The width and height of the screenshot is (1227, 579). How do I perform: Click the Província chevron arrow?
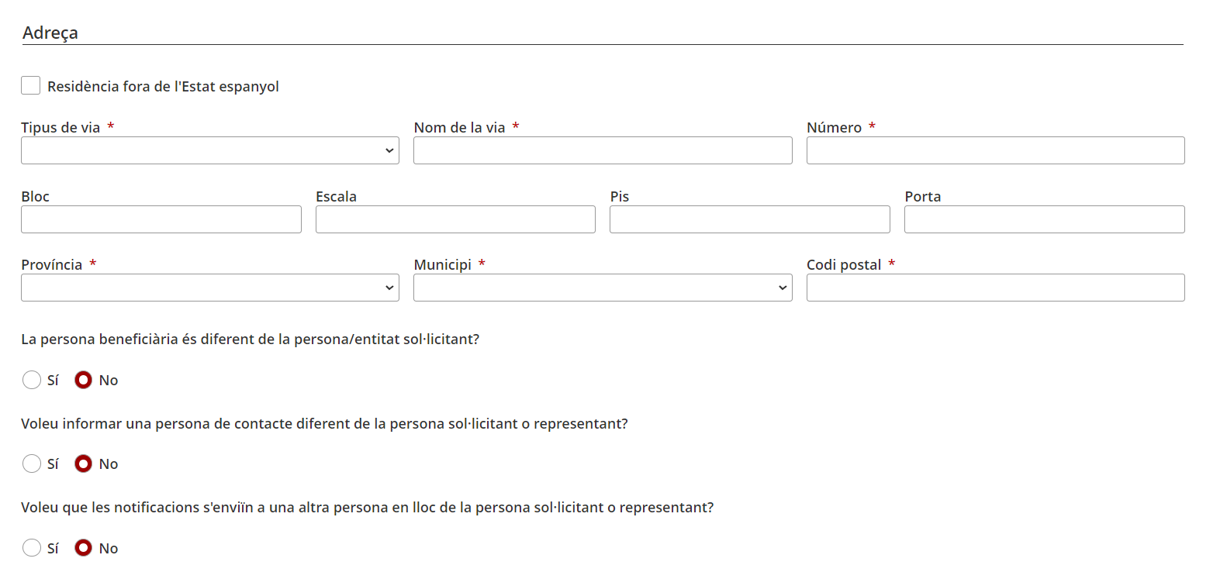(x=389, y=288)
